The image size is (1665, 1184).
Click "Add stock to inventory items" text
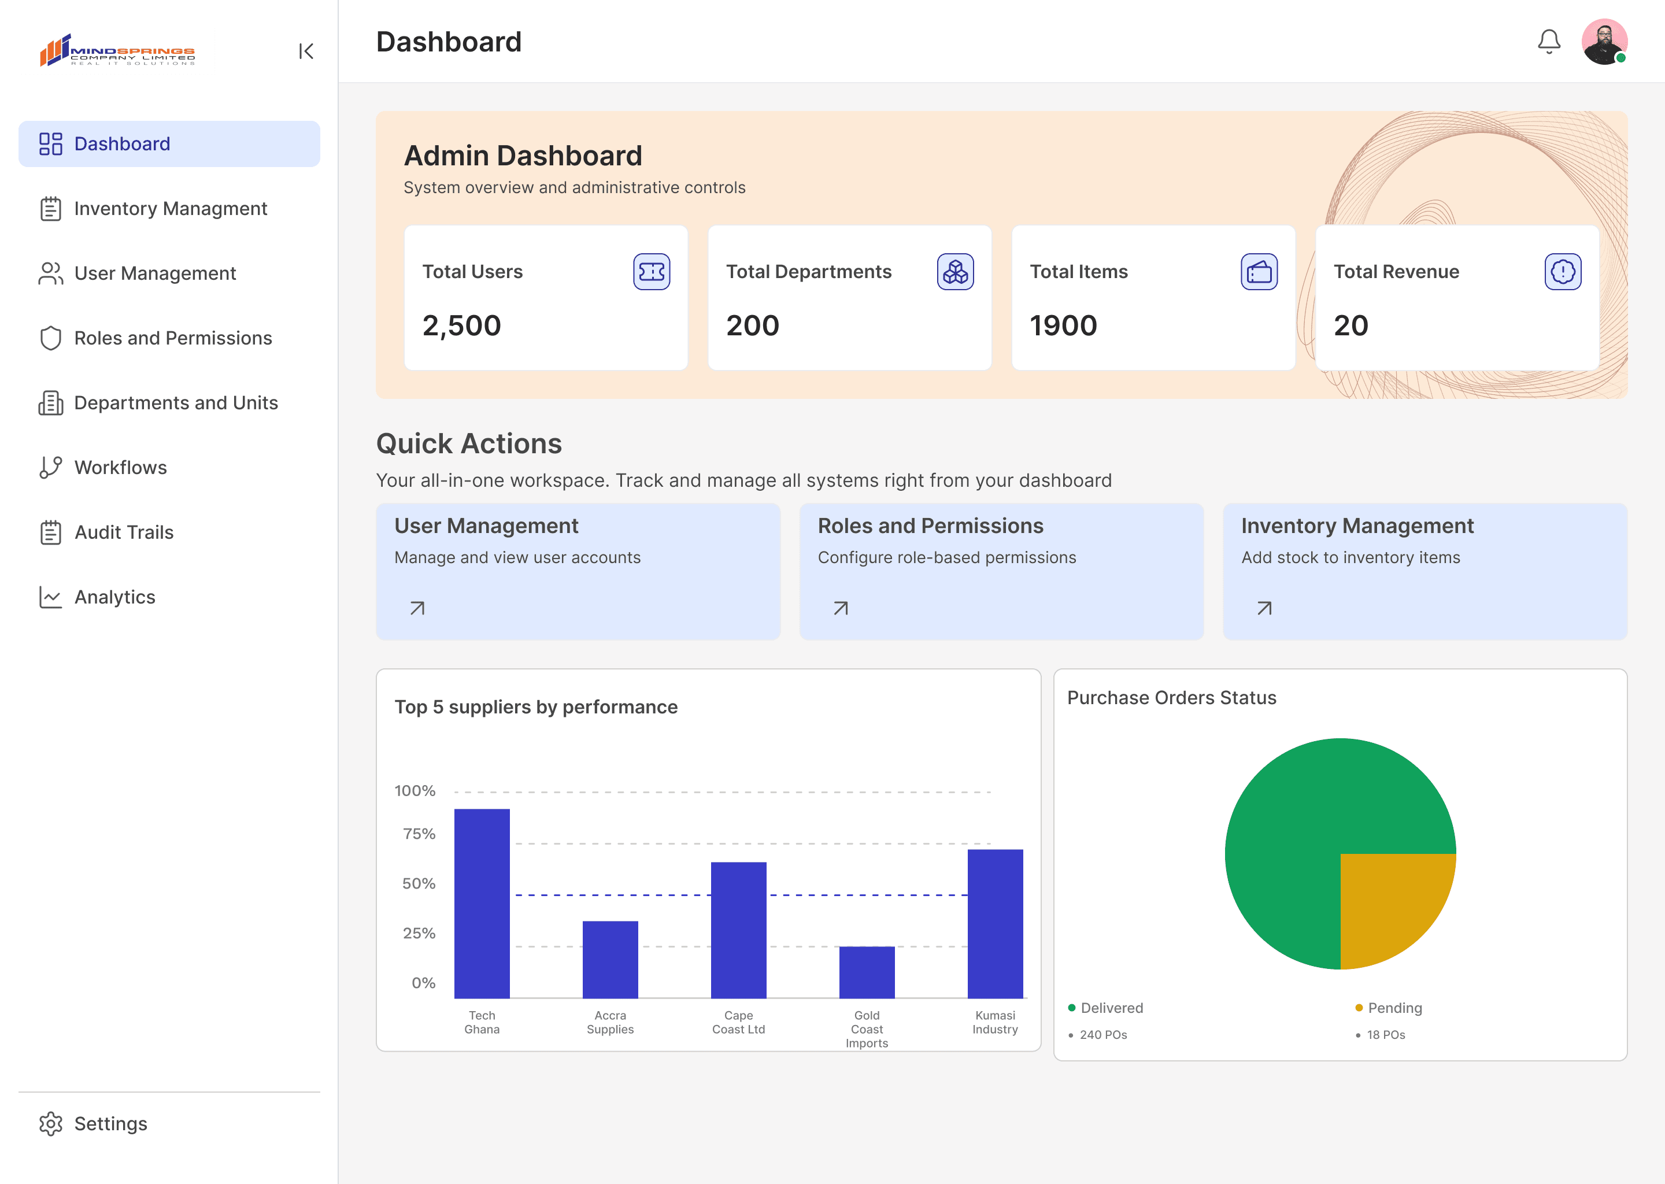tap(1351, 557)
